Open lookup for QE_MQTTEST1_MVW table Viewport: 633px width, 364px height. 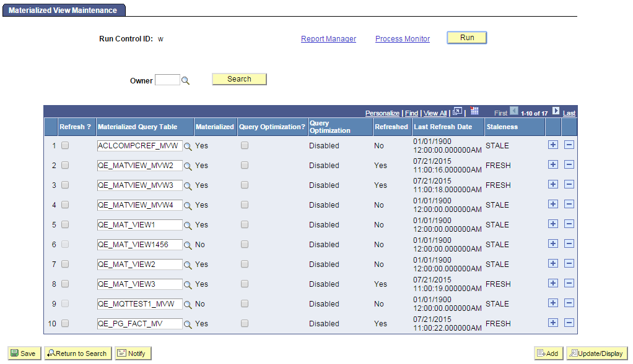click(188, 305)
